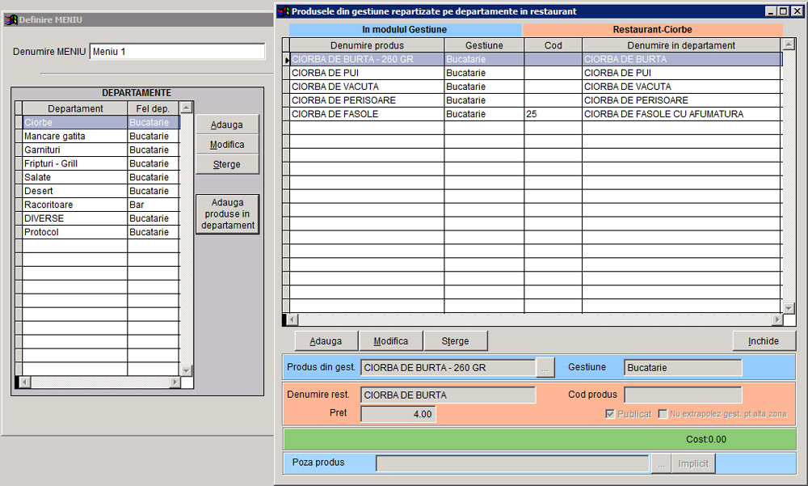Select the Fripturi - Grill department row

[x=101, y=163]
